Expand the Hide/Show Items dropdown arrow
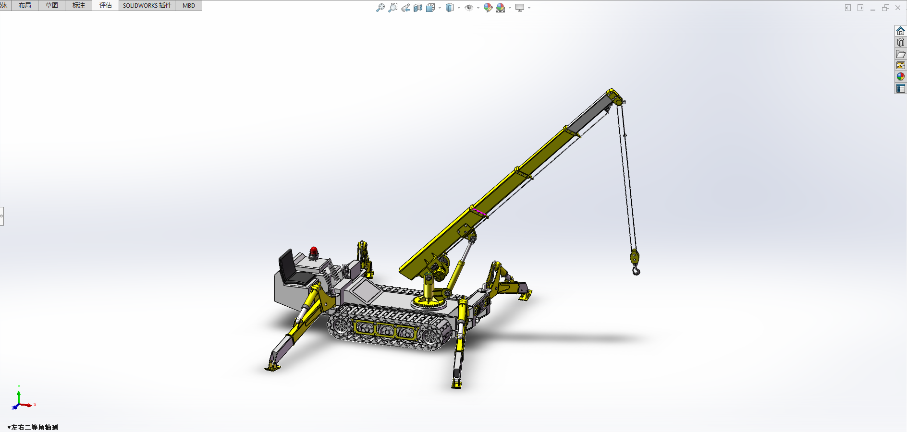The image size is (907, 432). coord(478,8)
